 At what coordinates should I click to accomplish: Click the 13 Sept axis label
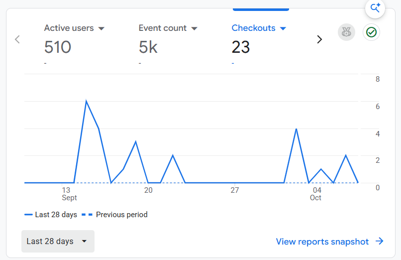point(69,194)
